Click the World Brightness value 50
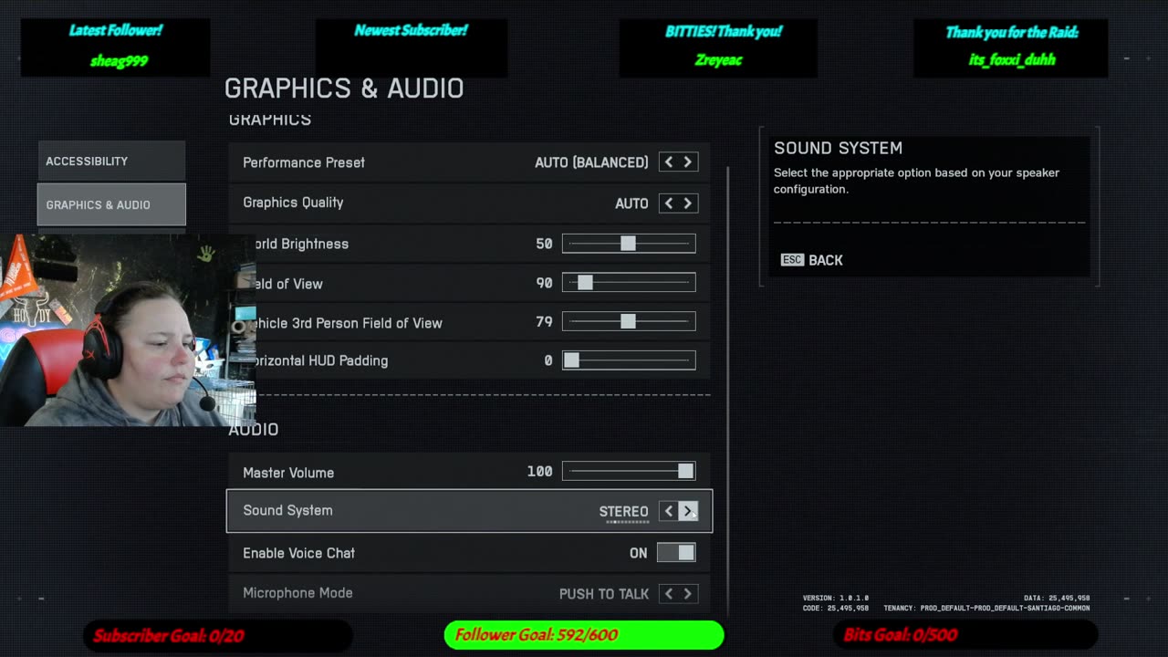 (x=544, y=244)
